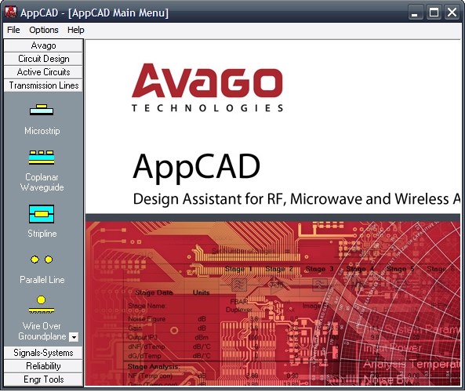Launch the Coplanar Waveguide icon
Viewport: 465px width, 392px height.
pos(42,157)
